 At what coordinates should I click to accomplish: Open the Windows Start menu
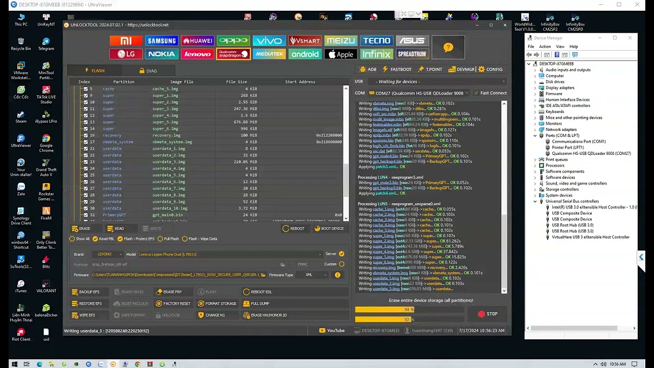(14, 364)
